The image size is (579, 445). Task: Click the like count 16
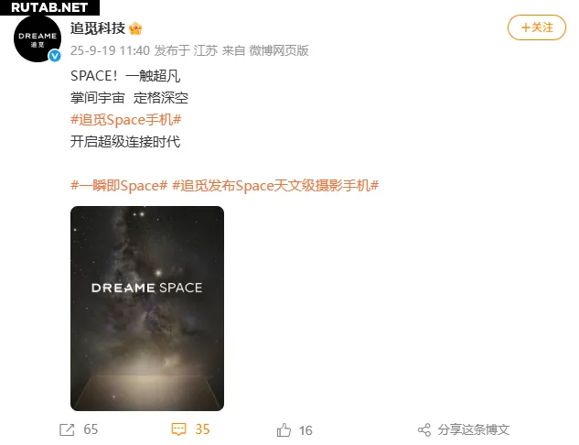click(306, 430)
